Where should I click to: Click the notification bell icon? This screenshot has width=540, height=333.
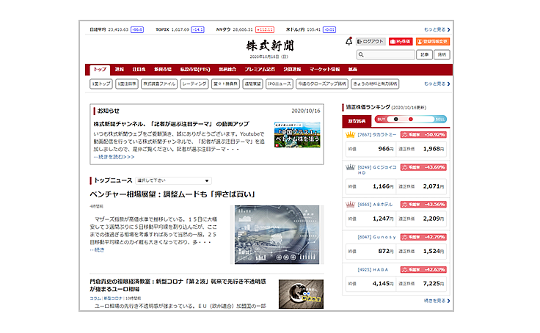[x=349, y=42]
